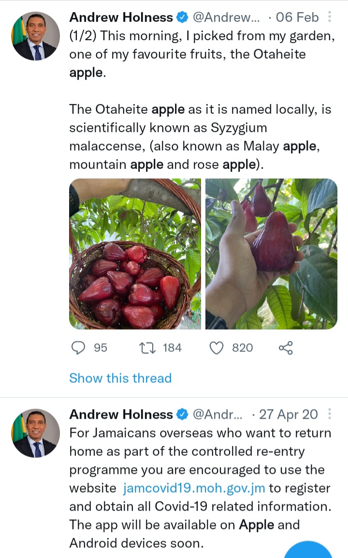Screen dimensions: 348x558
Task: Open Andrew Holness avatar on second tweet
Action: coord(35,433)
